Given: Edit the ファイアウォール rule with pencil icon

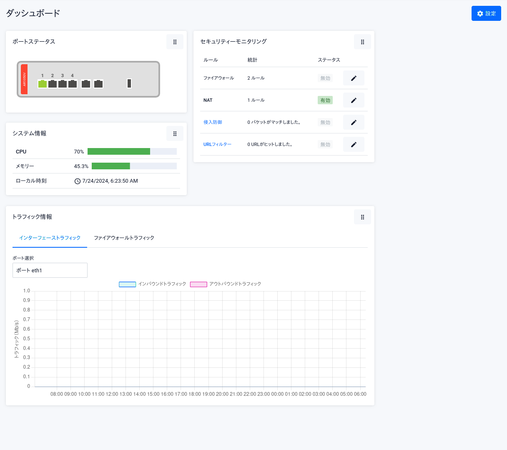Looking at the screenshot, I should (354, 78).
